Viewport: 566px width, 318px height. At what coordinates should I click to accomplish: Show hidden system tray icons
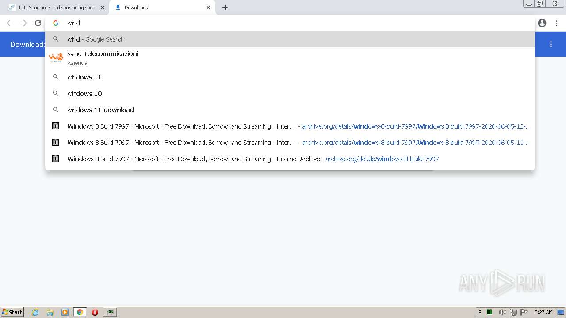(480, 312)
